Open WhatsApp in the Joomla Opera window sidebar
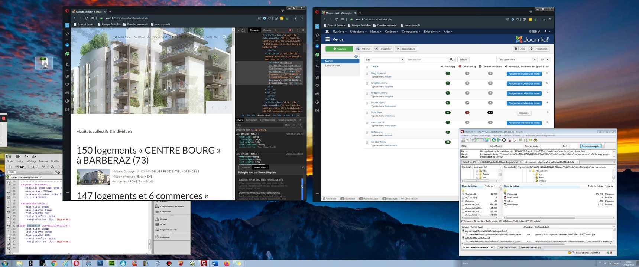The width and height of the screenshot is (639, 267). [x=317, y=55]
